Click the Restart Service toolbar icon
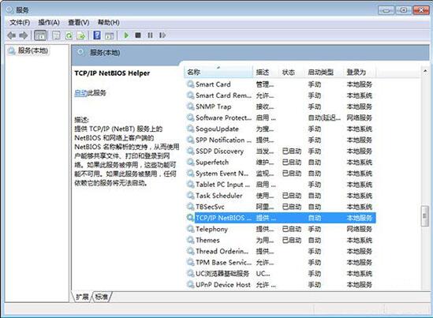The height and width of the screenshot is (318, 433). 162,36
